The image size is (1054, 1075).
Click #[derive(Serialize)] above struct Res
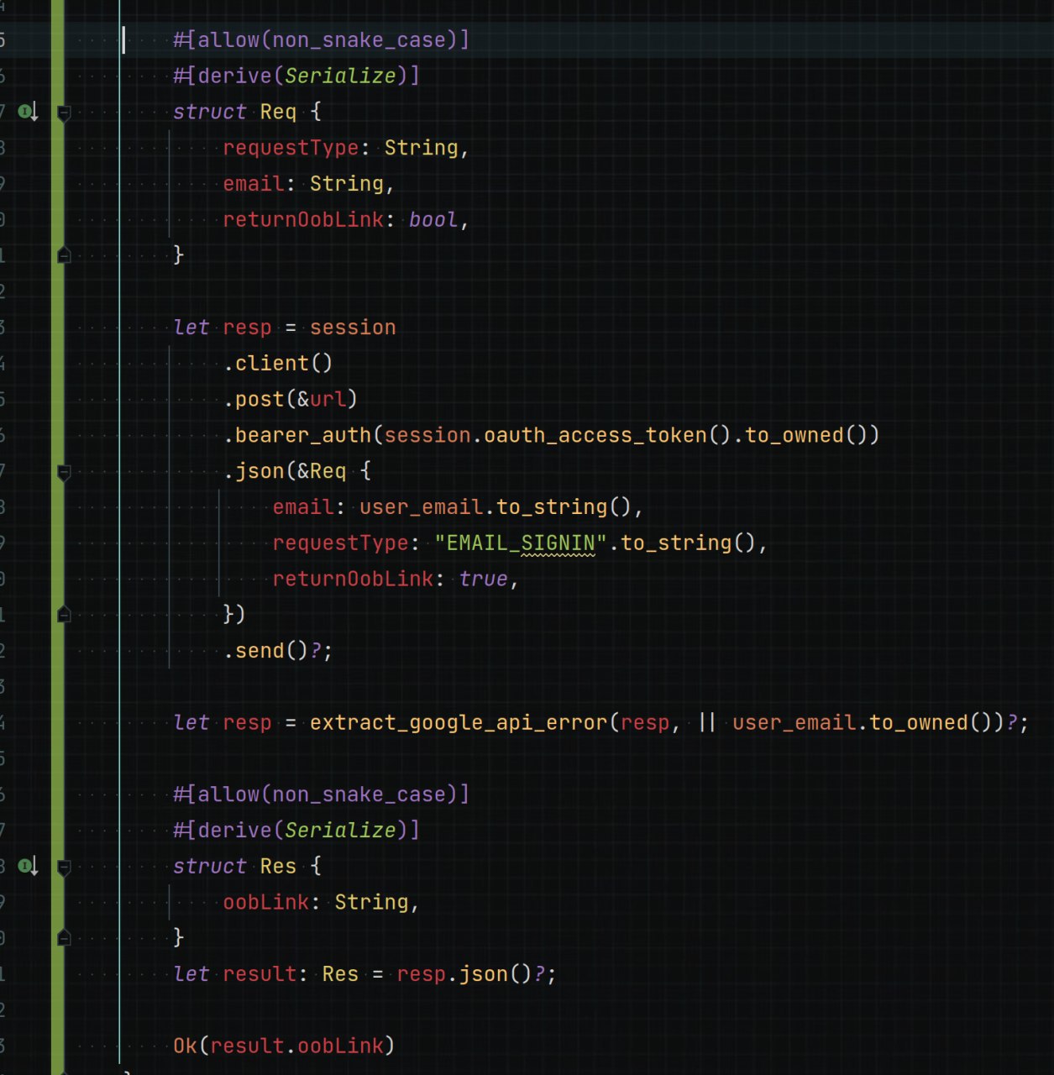click(296, 831)
